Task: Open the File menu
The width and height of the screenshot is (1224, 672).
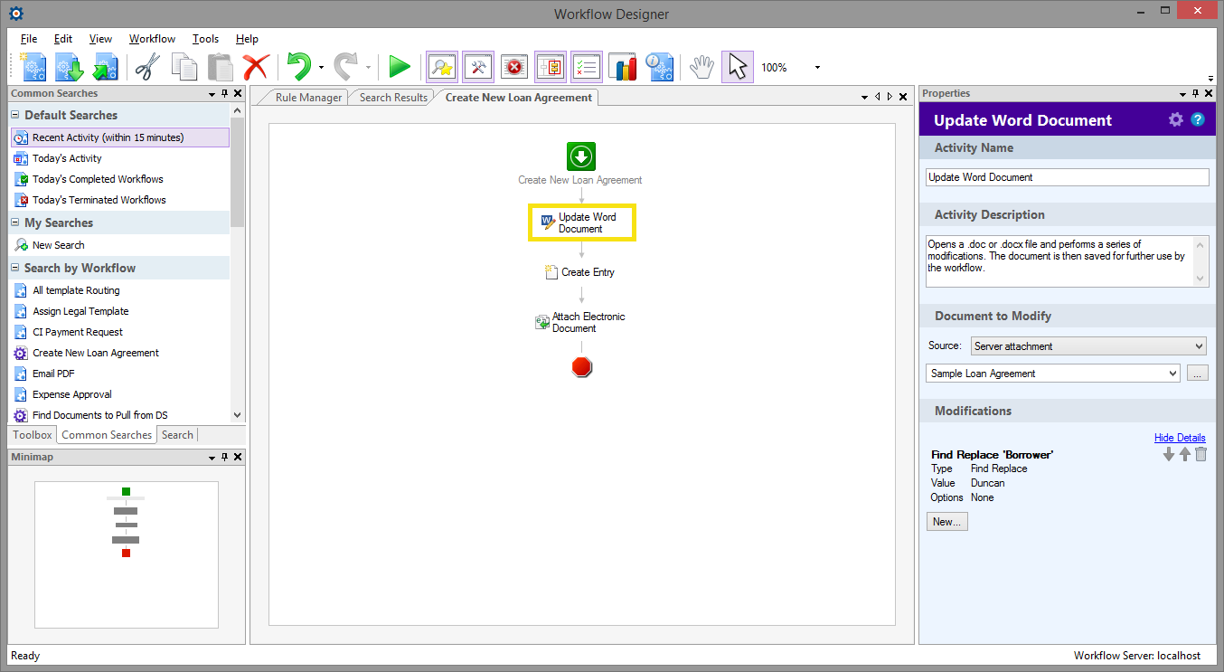Action: click(29, 39)
